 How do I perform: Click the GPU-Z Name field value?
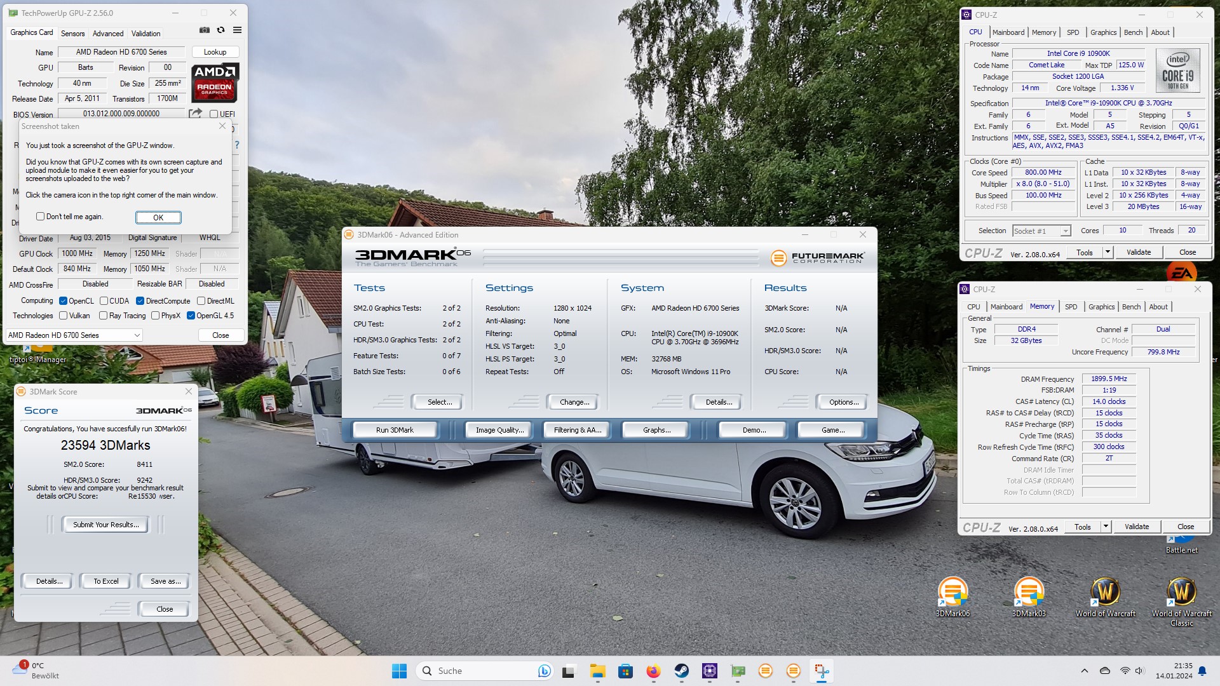click(121, 52)
